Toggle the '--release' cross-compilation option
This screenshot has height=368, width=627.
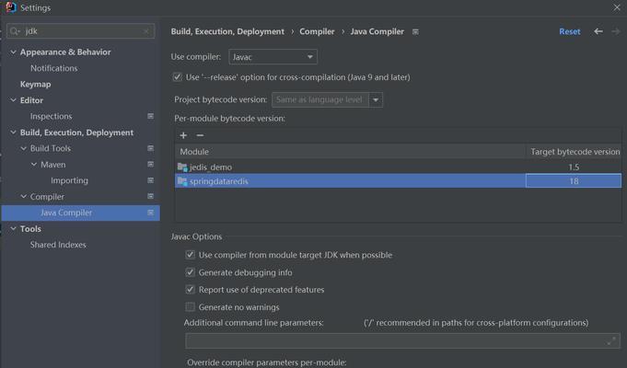pos(177,77)
